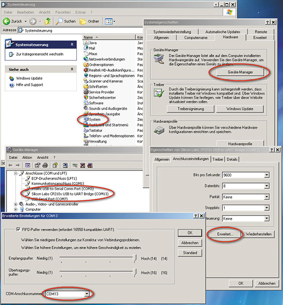
Task: Open the Maus control panel item
Action: point(90,54)
